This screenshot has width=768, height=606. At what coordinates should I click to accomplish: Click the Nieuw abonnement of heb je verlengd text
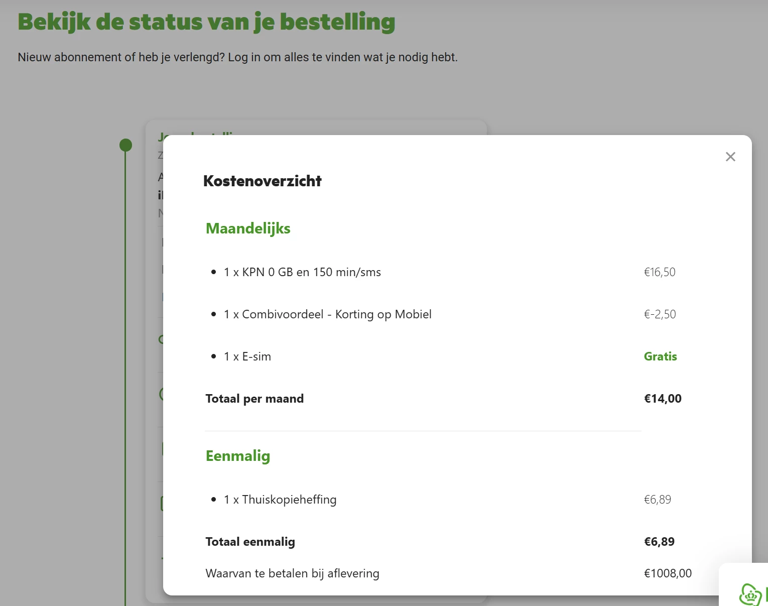[x=237, y=57]
